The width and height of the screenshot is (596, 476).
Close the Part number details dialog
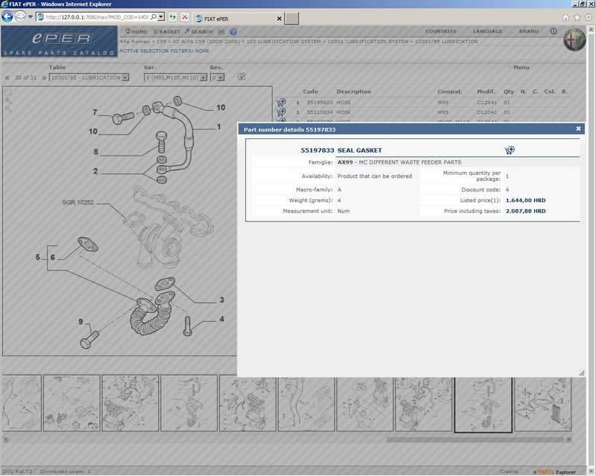(x=578, y=129)
